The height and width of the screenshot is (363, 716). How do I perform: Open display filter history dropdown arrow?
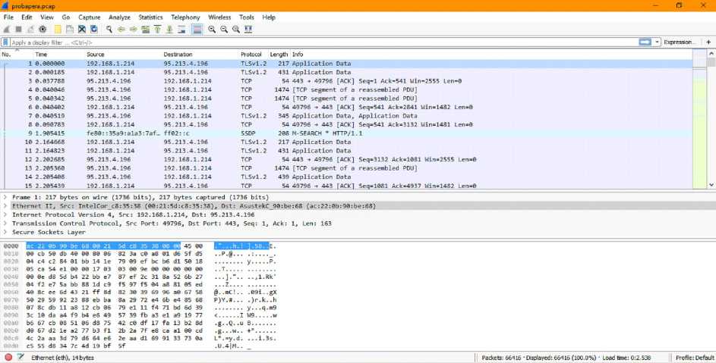pos(657,42)
